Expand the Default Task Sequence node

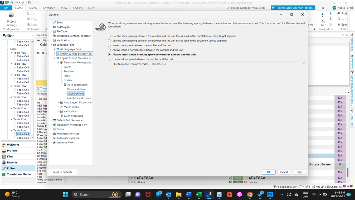pos(51,120)
